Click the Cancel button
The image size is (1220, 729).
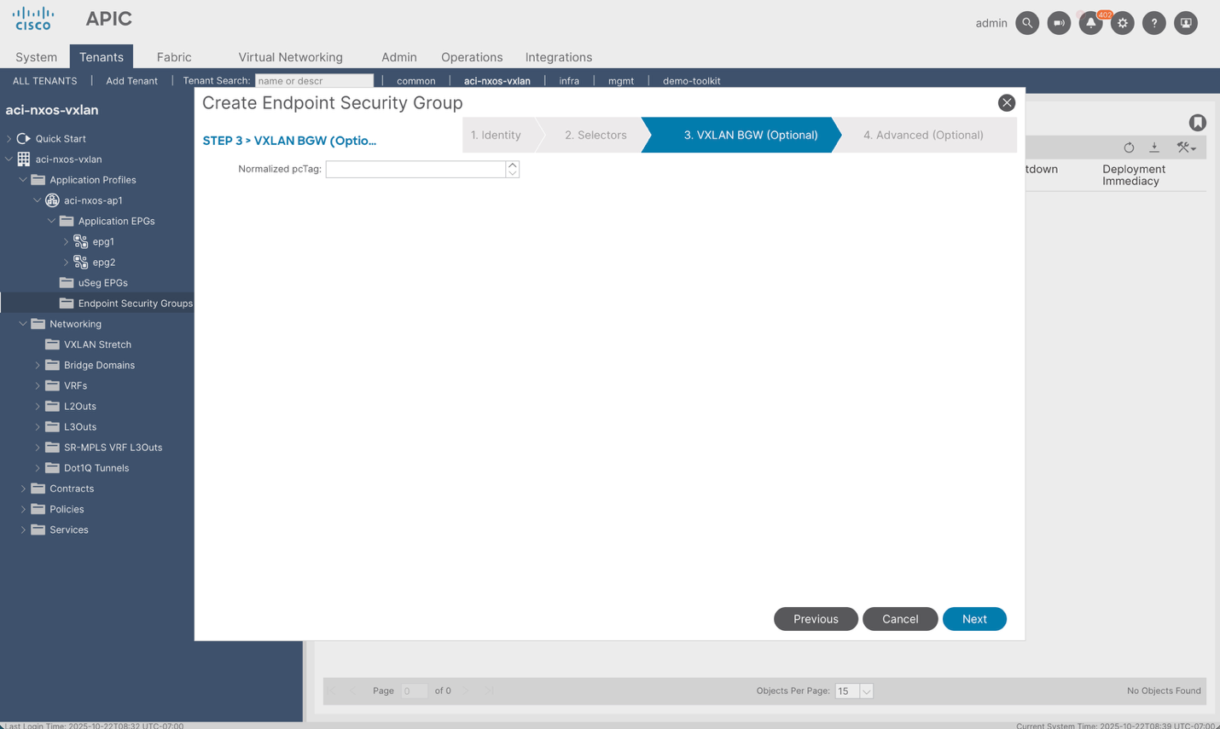(x=900, y=619)
